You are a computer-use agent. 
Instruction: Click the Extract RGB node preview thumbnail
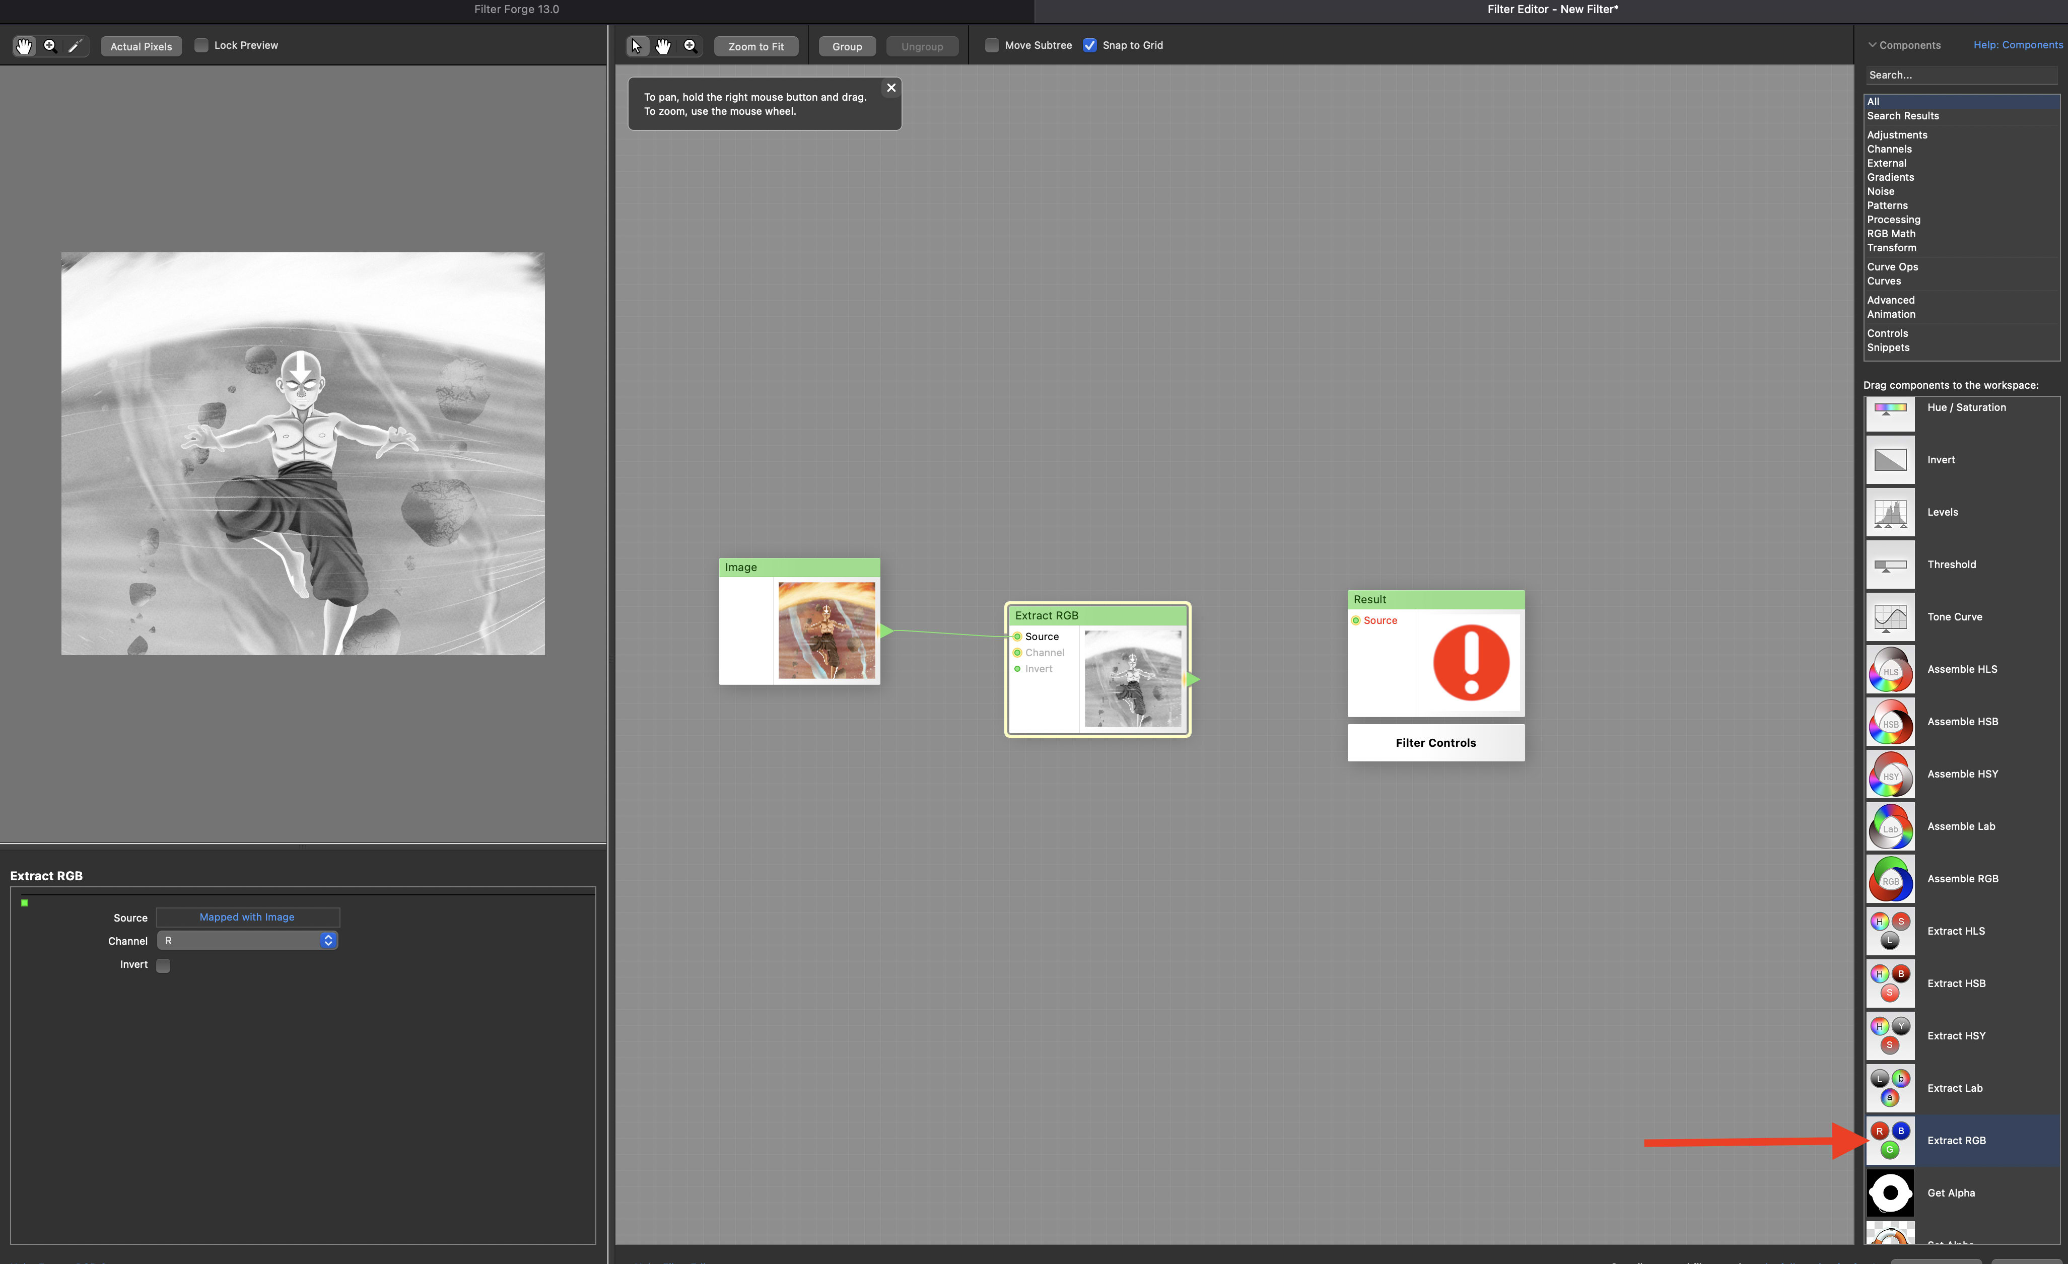click(1132, 679)
